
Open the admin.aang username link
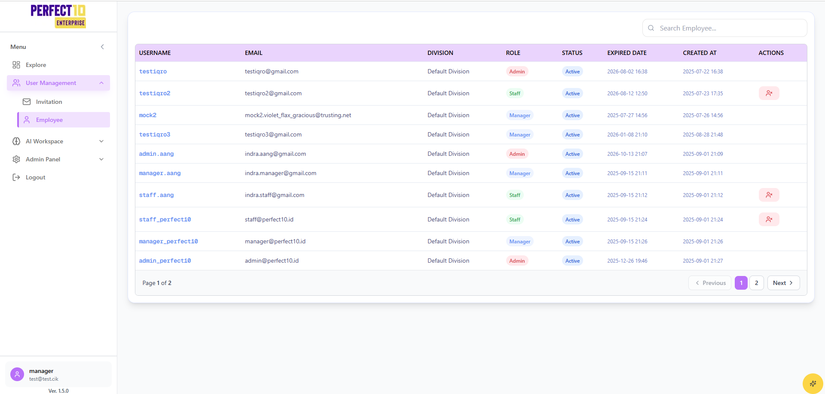pyautogui.click(x=156, y=154)
